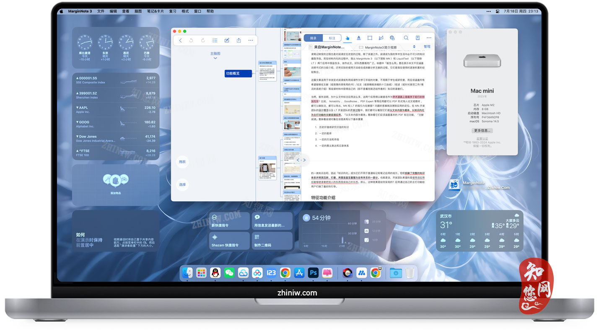Image resolution: width=599 pixels, height=334 pixels.
Task: Open Launchpad from the dock
Action: pos(201,273)
